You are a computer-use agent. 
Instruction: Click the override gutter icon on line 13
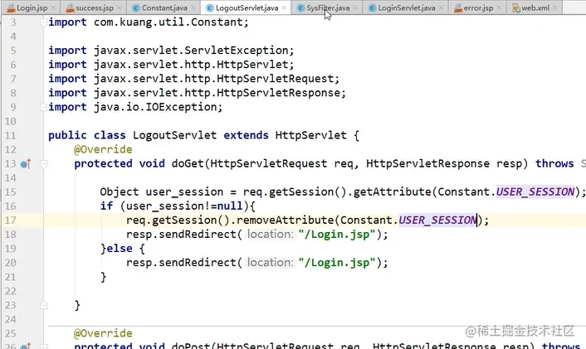click(x=26, y=164)
